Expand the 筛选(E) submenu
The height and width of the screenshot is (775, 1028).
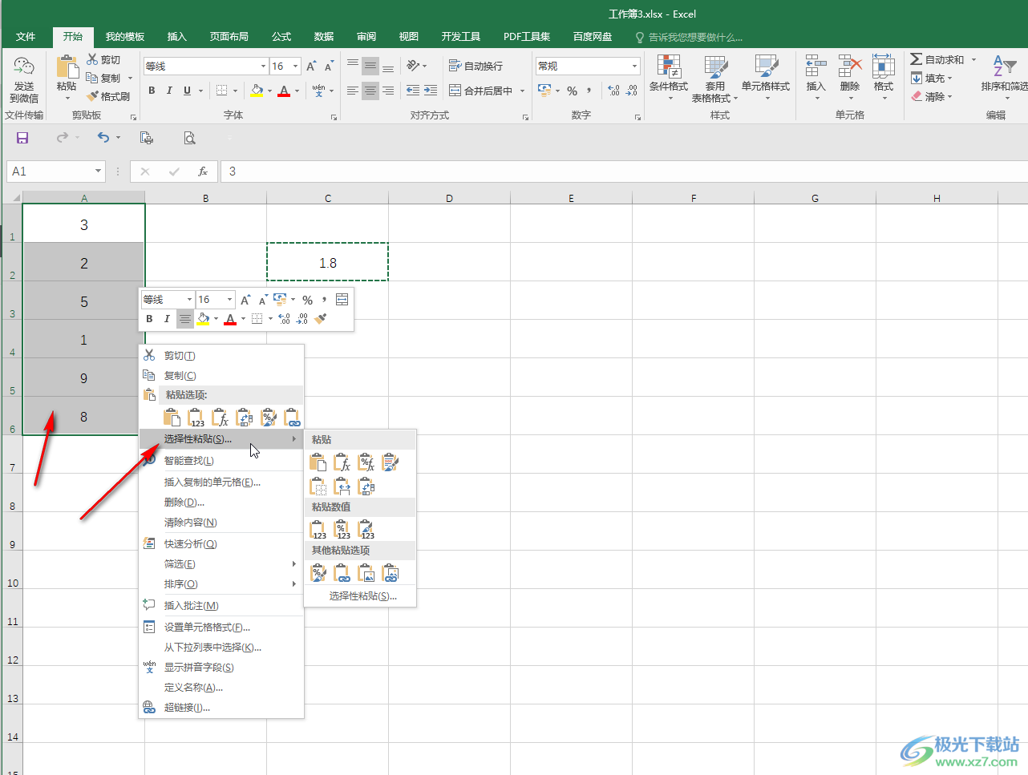221,564
